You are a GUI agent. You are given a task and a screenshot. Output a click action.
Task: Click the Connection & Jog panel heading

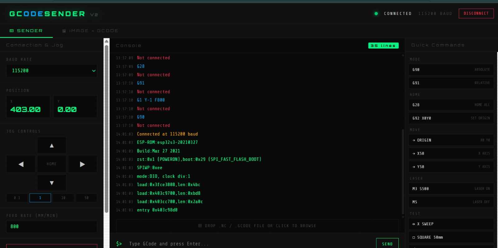35,45
